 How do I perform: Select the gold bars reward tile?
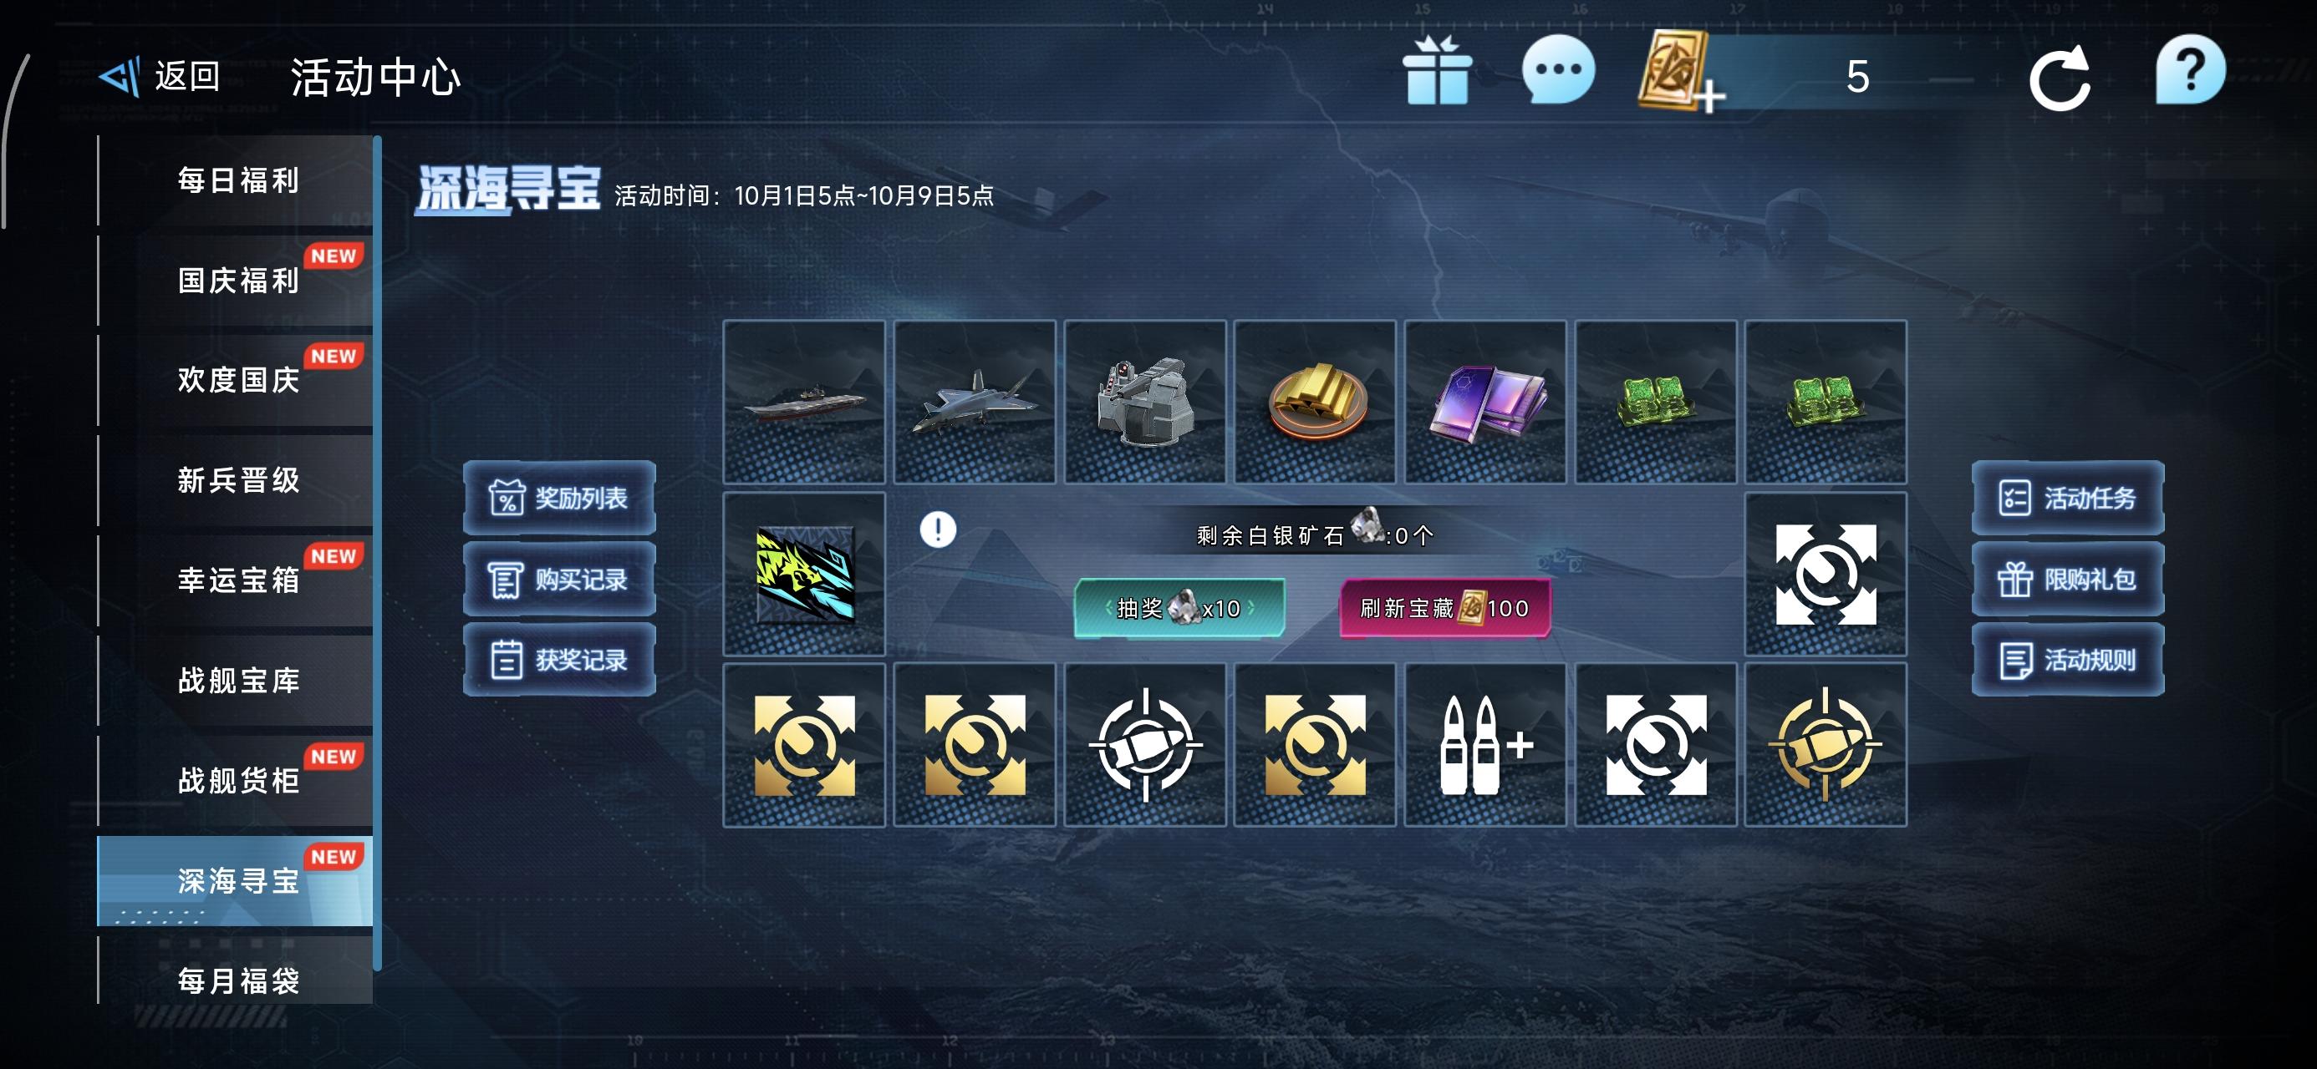pyautogui.click(x=1315, y=402)
